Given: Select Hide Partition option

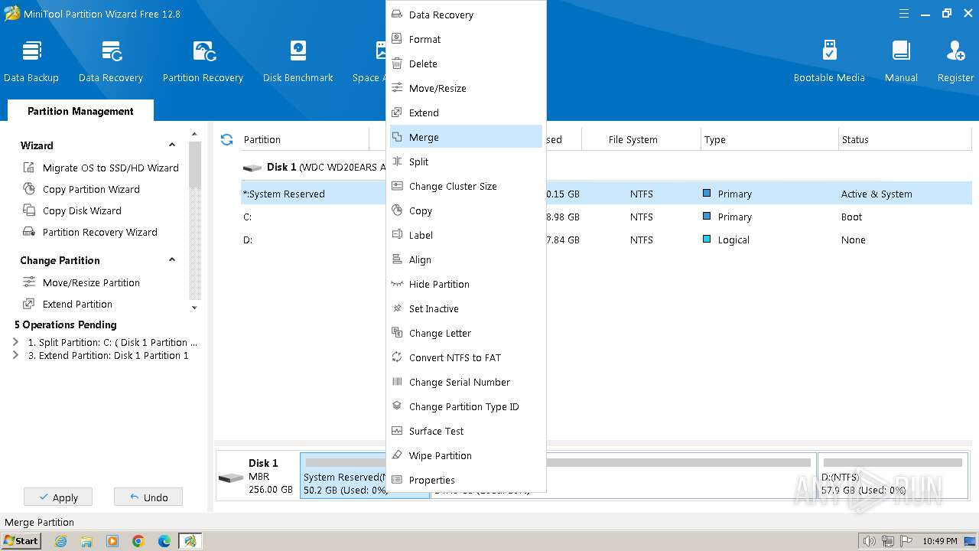Looking at the screenshot, I should coord(466,284).
